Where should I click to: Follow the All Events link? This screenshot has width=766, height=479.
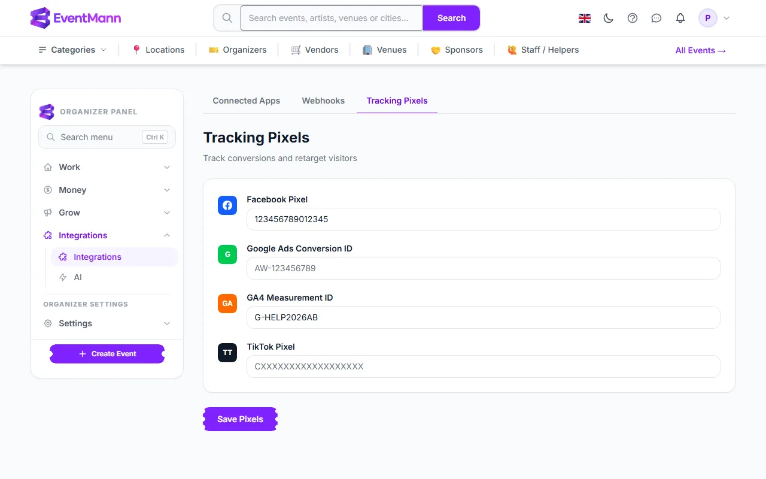(701, 50)
